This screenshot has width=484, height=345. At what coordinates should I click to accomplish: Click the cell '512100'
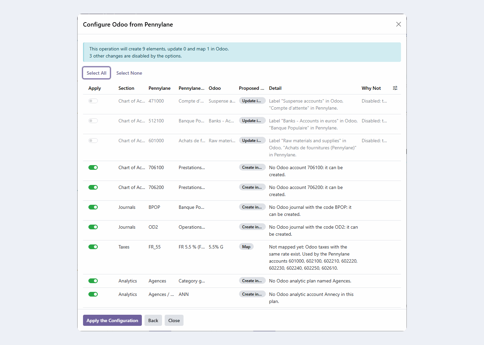tap(156, 121)
